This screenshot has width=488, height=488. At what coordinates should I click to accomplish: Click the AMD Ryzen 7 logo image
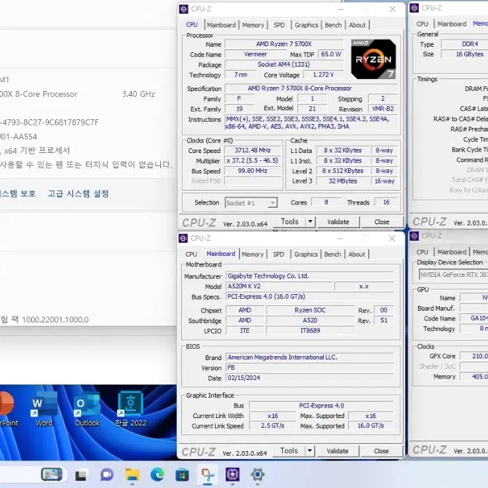click(373, 59)
